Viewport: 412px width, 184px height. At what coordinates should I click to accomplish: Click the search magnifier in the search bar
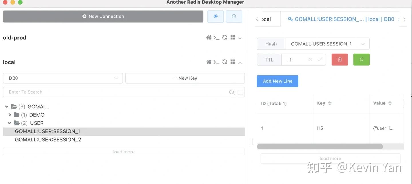(x=232, y=92)
